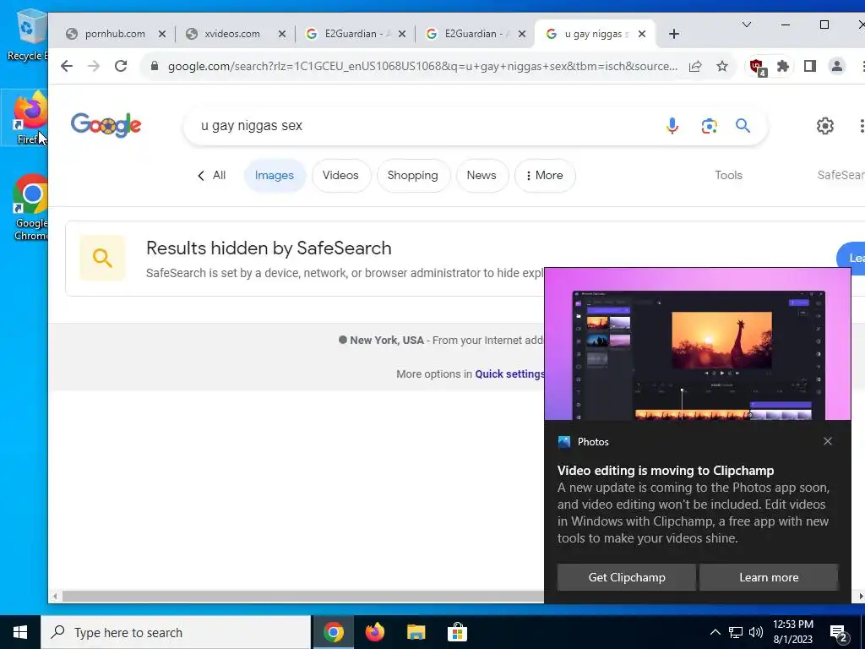Open the Windows Start menu
865x649 pixels.
(20, 632)
